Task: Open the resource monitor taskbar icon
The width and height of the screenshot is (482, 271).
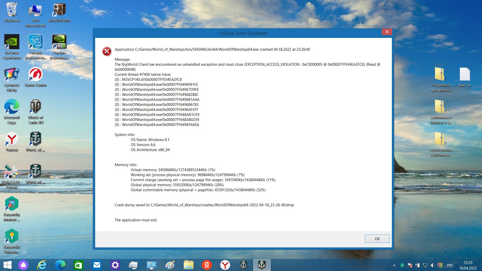Action: coord(133,265)
